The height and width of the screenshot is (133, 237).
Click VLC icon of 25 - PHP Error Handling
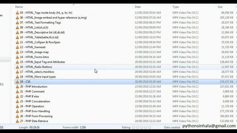click(17, 111)
